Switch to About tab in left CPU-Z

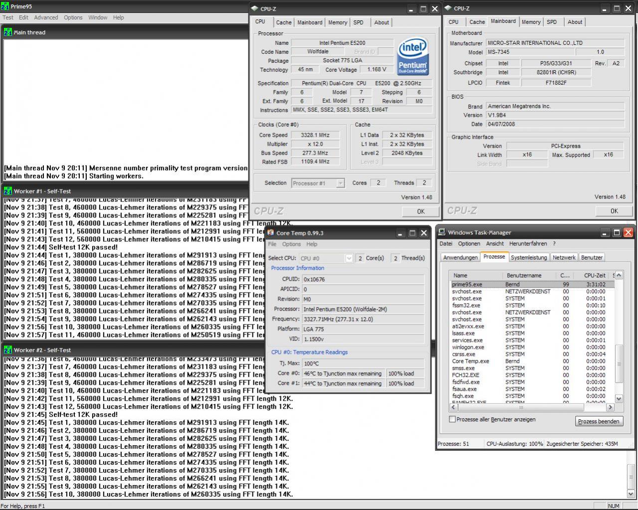382,22
